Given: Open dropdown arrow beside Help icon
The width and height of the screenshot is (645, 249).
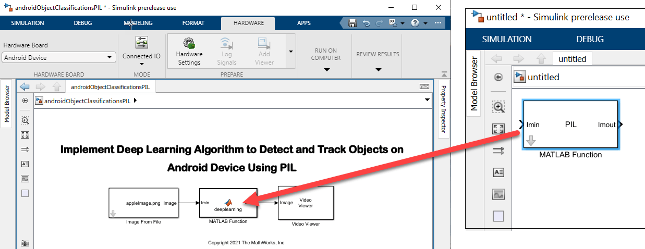Looking at the screenshot, I should click(x=425, y=23).
